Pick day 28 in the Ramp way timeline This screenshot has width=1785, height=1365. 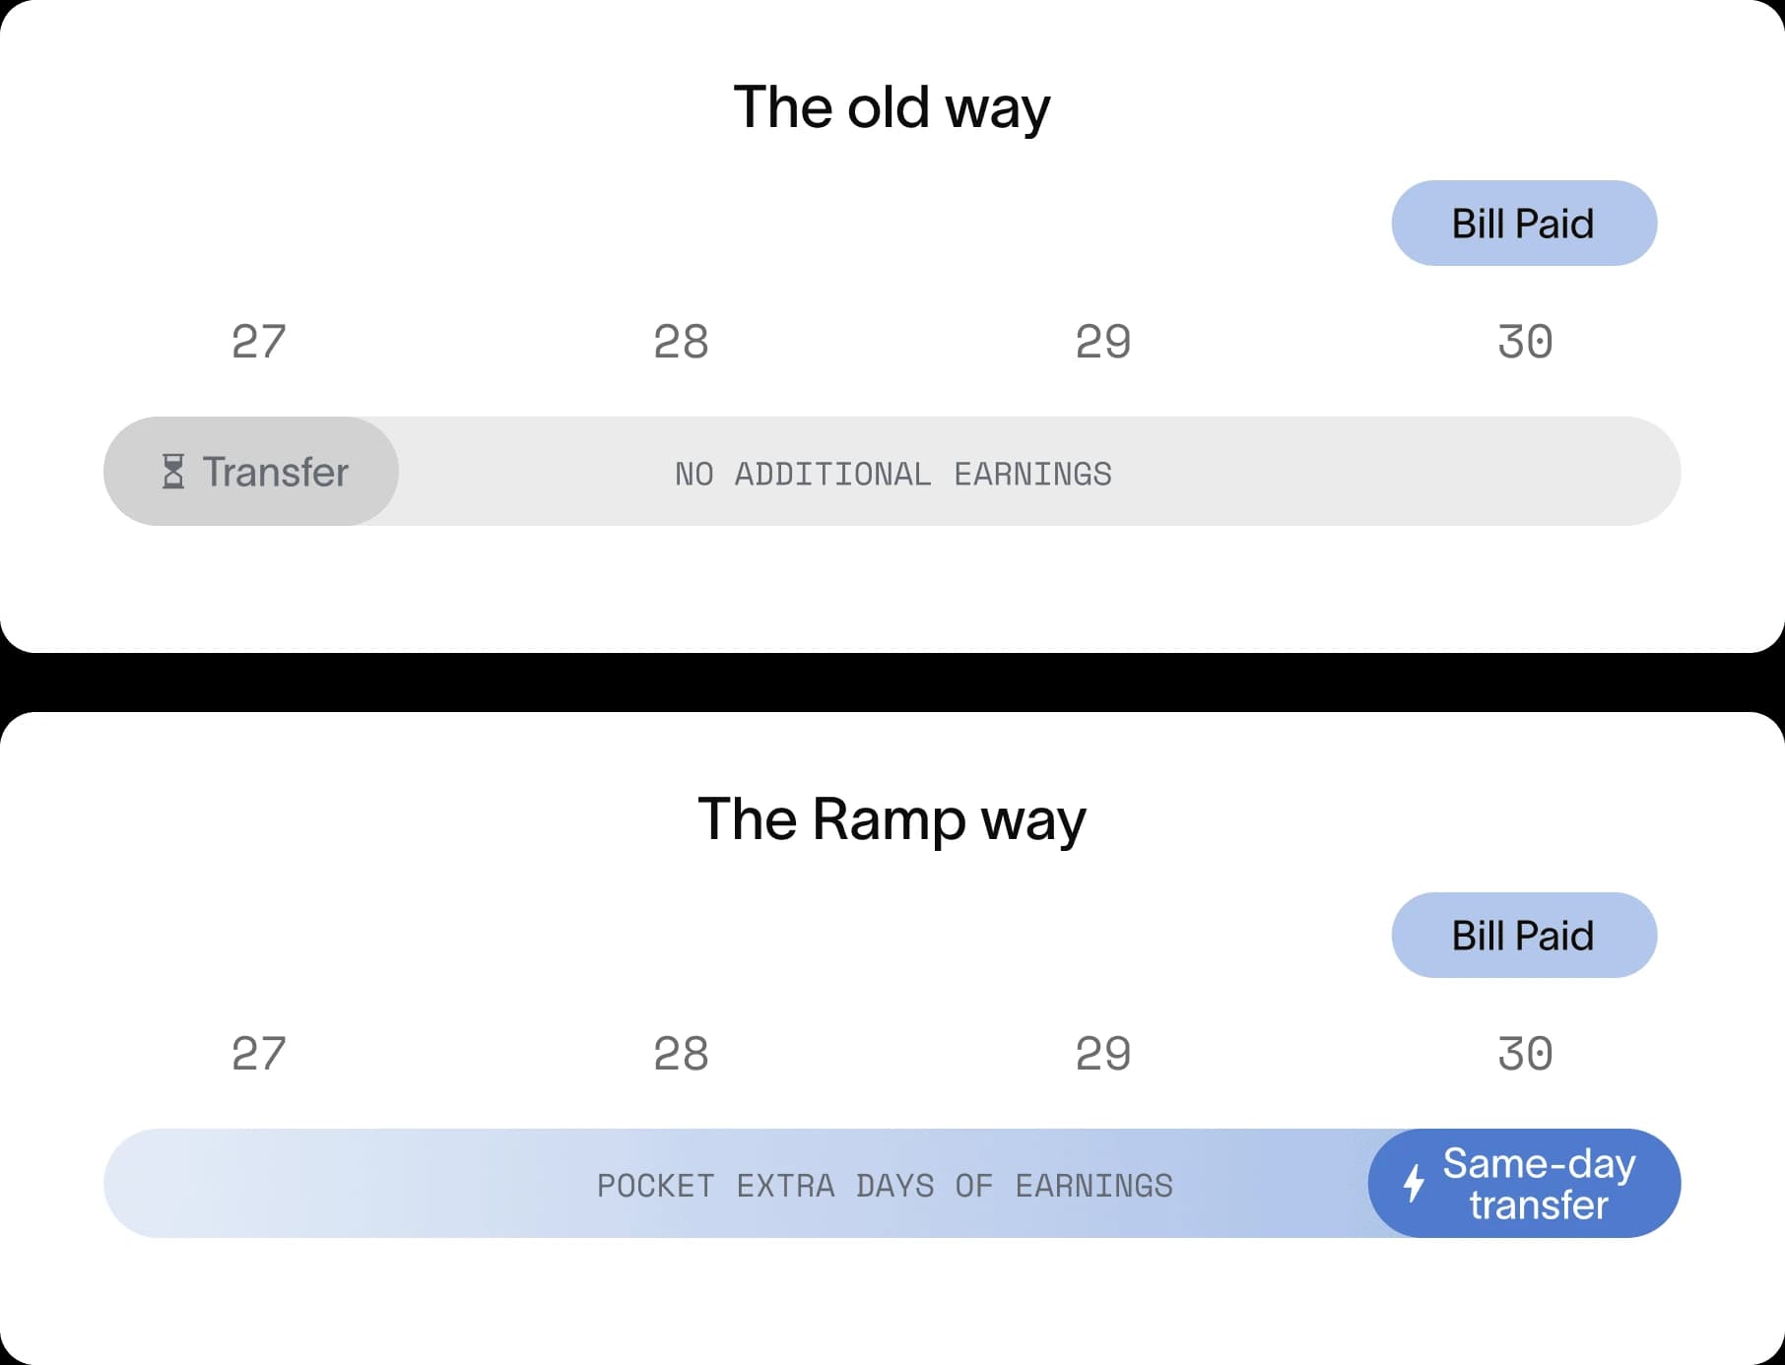(681, 1054)
